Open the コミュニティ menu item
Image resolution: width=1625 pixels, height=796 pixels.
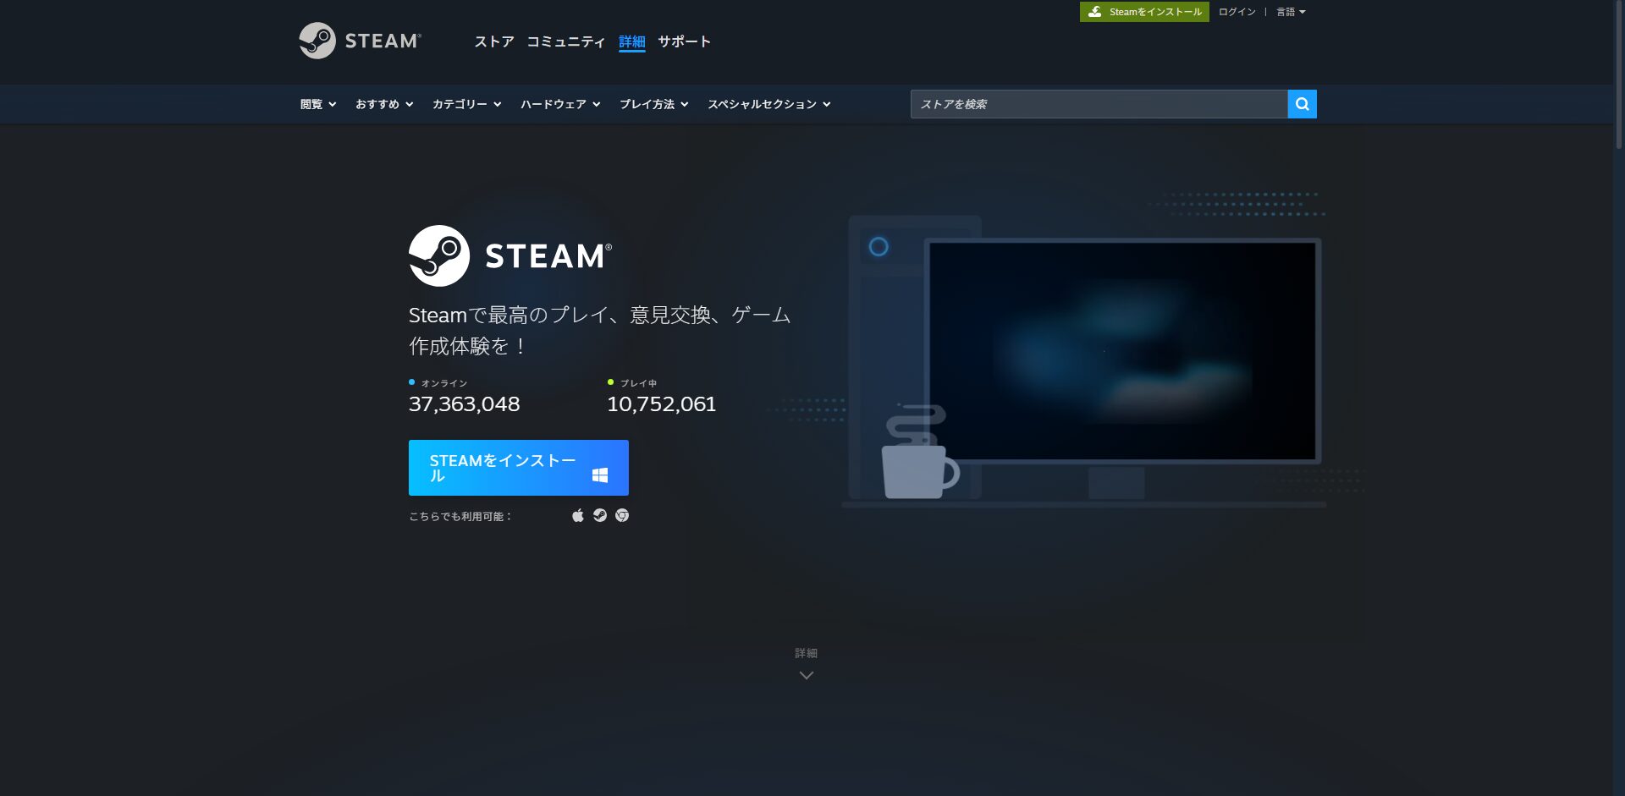pos(565,41)
